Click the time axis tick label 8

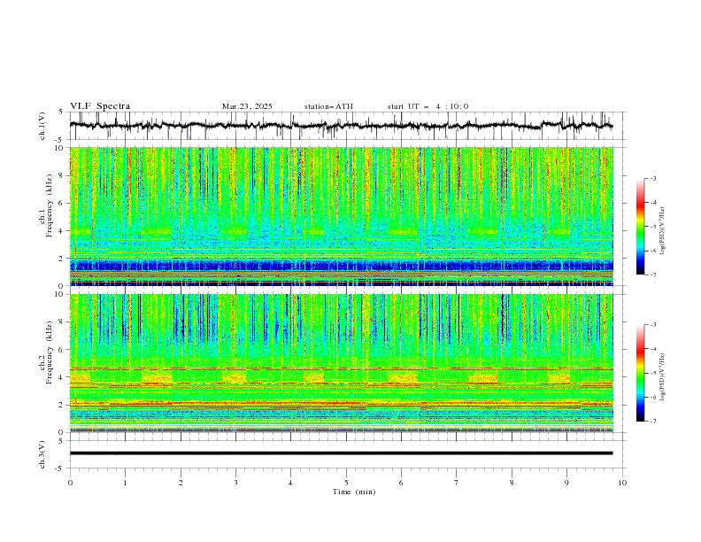[x=512, y=483]
